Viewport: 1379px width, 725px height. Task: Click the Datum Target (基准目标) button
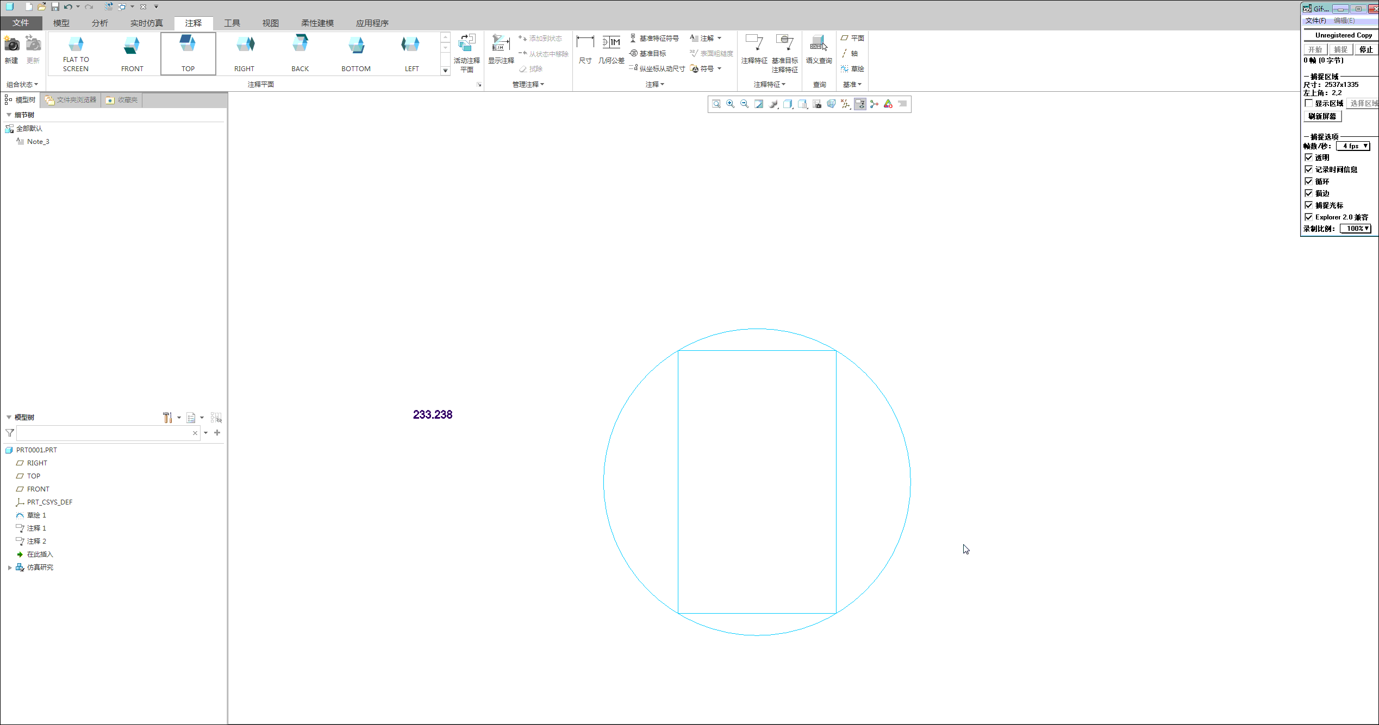648,53
